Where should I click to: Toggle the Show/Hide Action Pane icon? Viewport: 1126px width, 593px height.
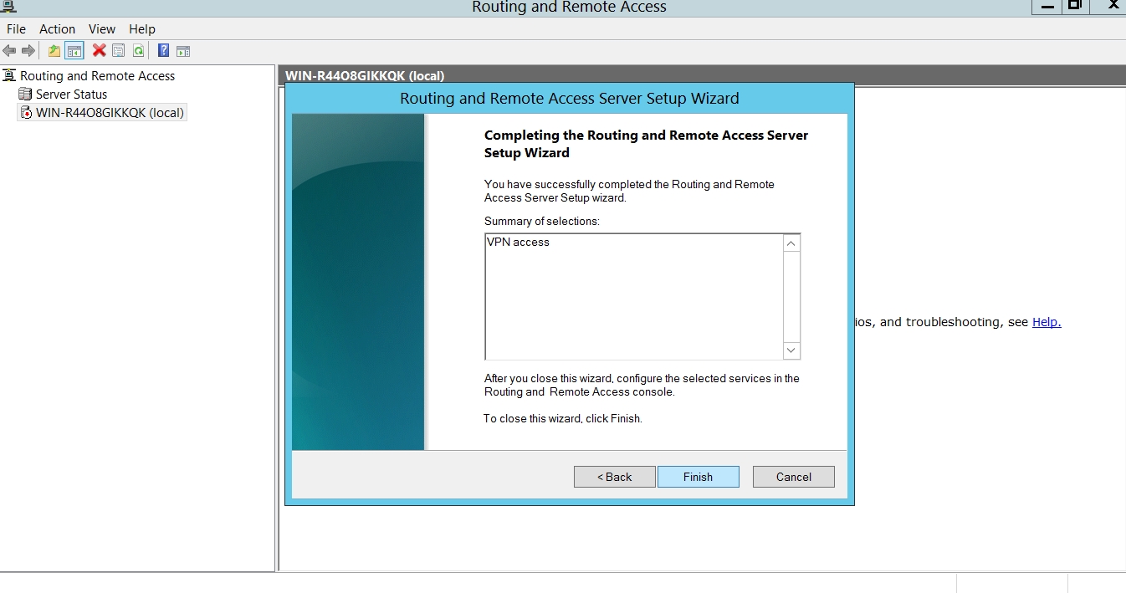coord(183,51)
